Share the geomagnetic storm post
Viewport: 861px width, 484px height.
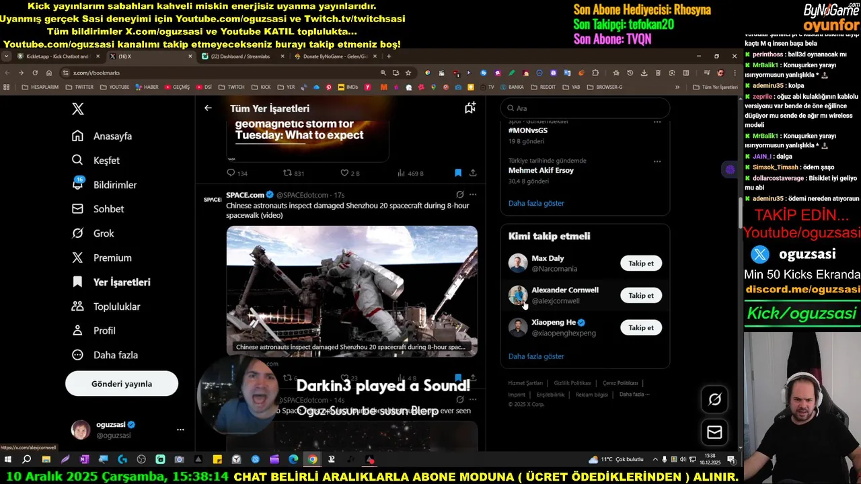point(473,173)
